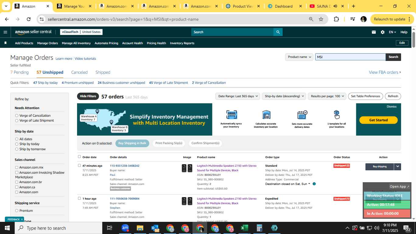The image size is (416, 234).
Task: Switch to the Canceled orders tab
Action: tap(79, 72)
